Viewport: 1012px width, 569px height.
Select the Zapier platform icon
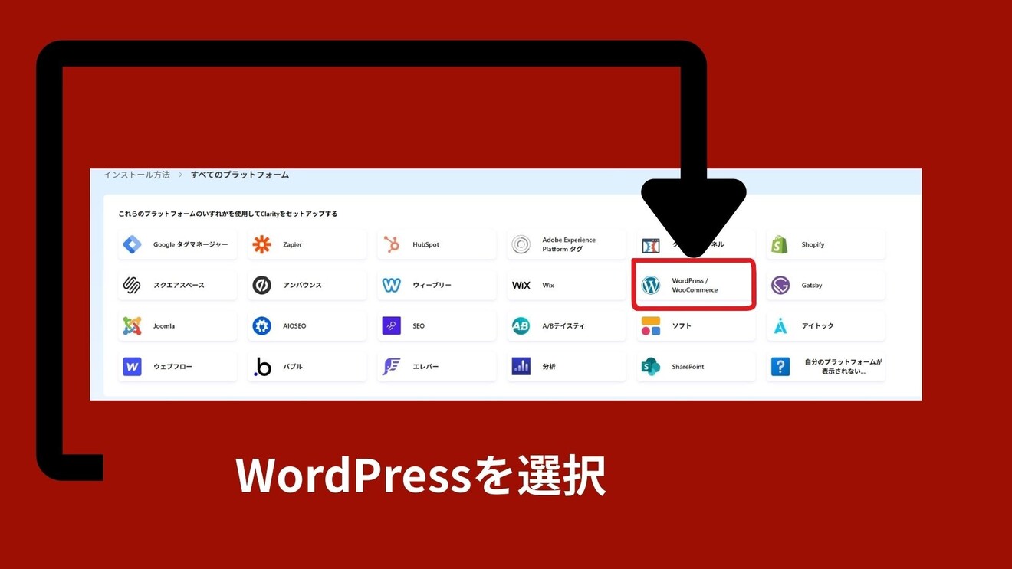(261, 244)
